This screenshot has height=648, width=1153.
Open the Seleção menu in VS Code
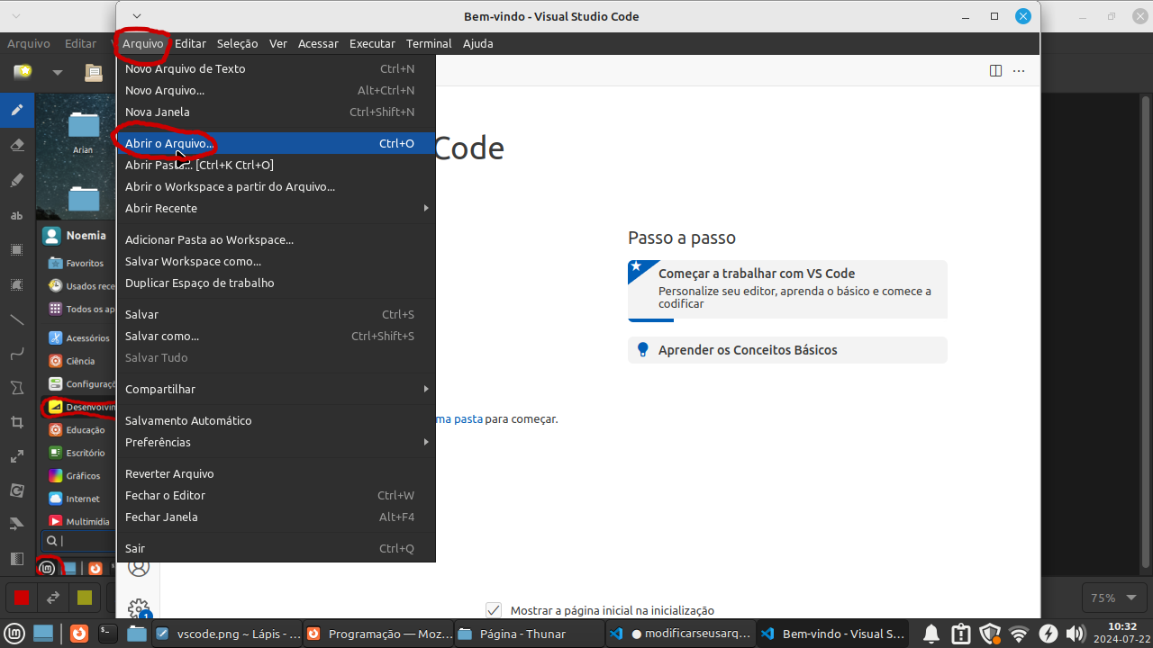(x=238, y=43)
